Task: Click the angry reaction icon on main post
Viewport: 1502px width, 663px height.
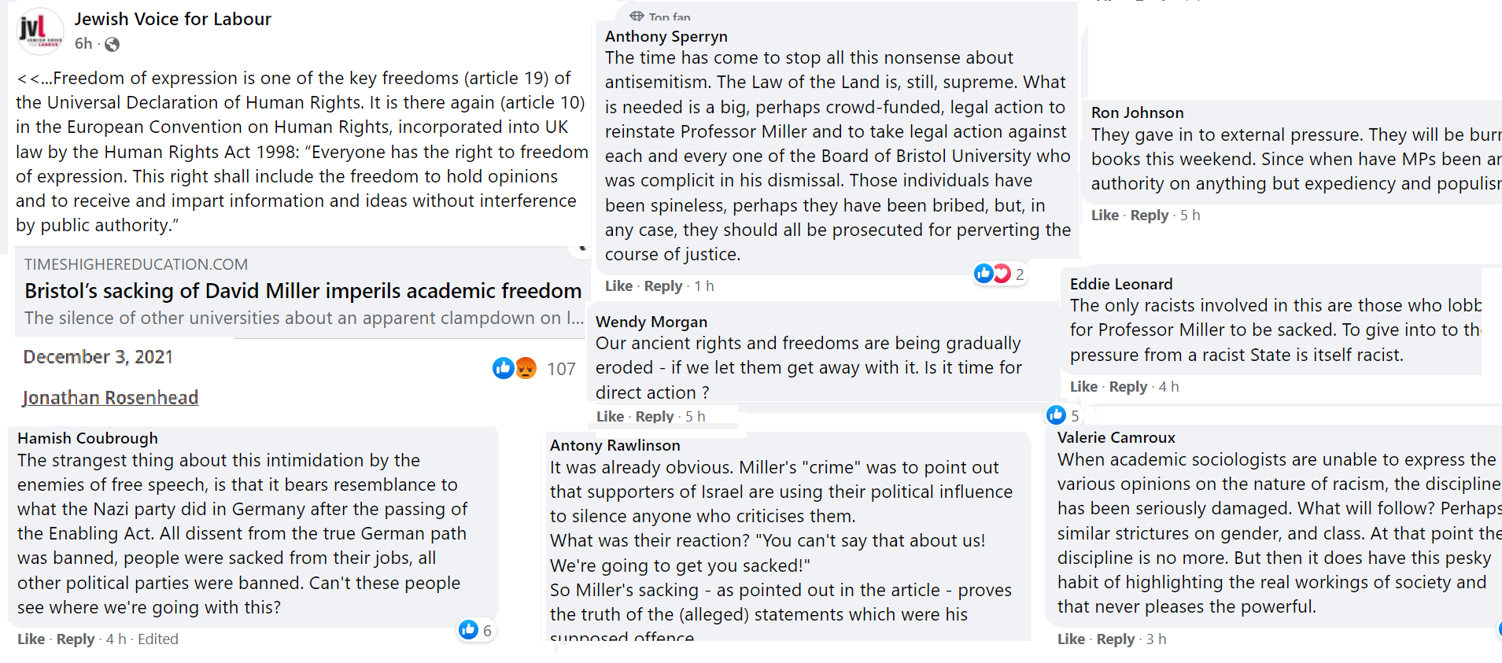Action: 526,368
